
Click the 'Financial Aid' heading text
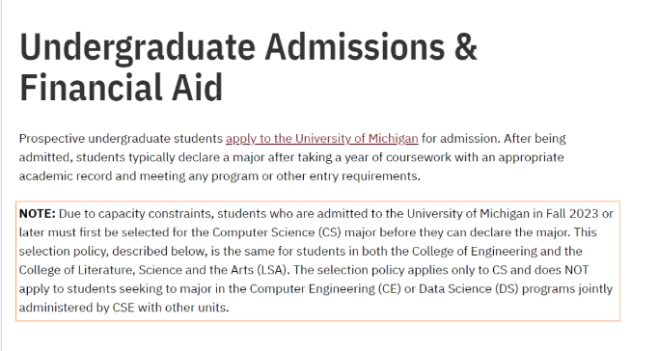(121, 88)
